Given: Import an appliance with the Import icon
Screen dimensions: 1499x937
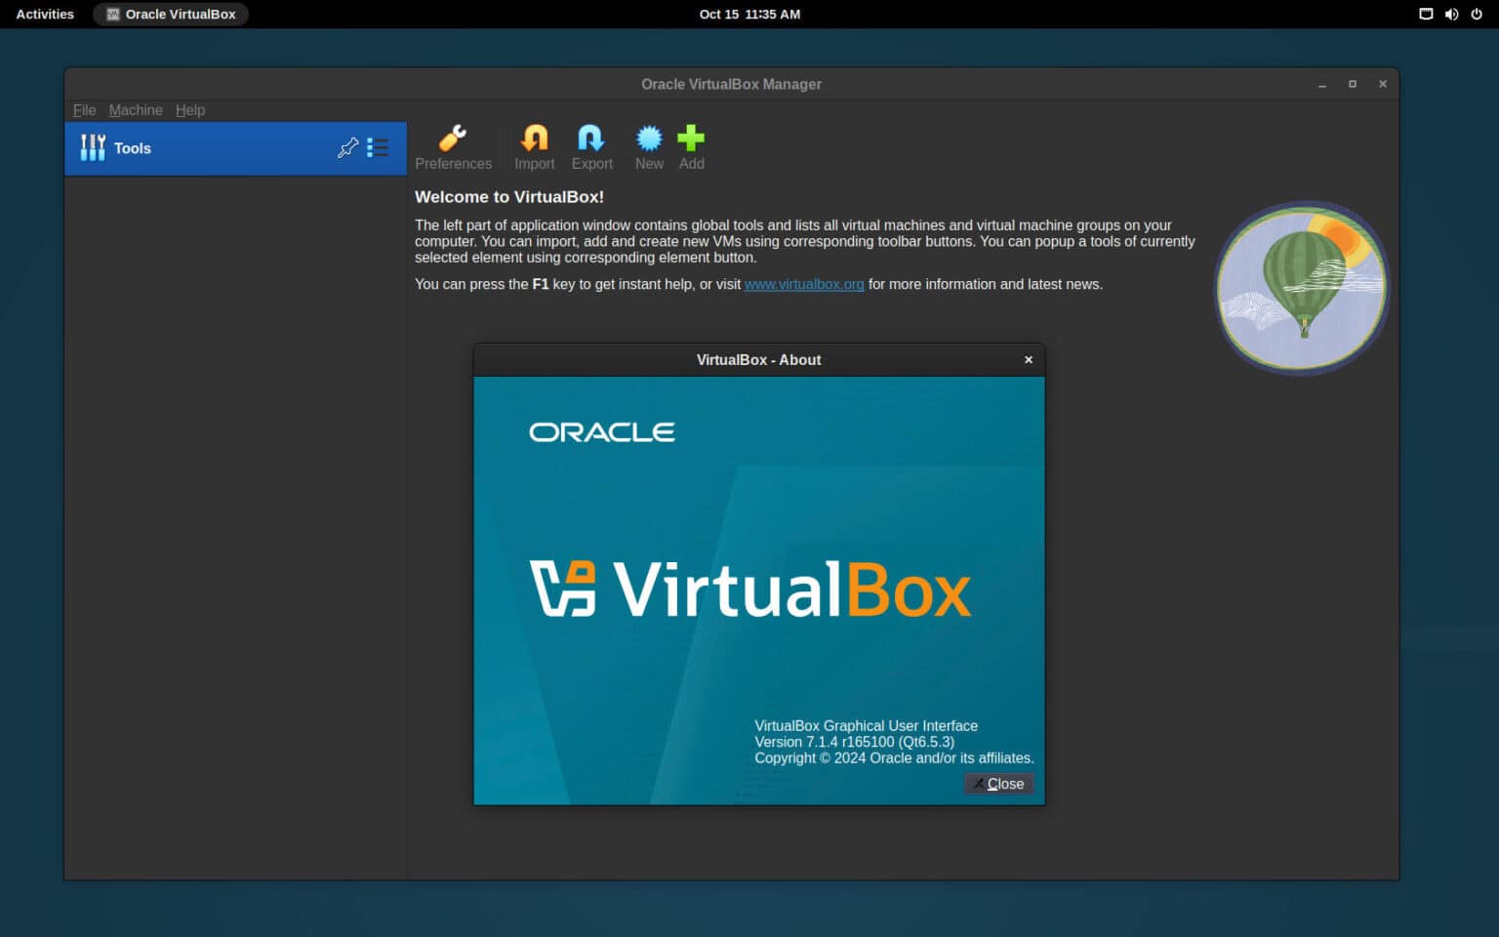Looking at the screenshot, I should 534,146.
